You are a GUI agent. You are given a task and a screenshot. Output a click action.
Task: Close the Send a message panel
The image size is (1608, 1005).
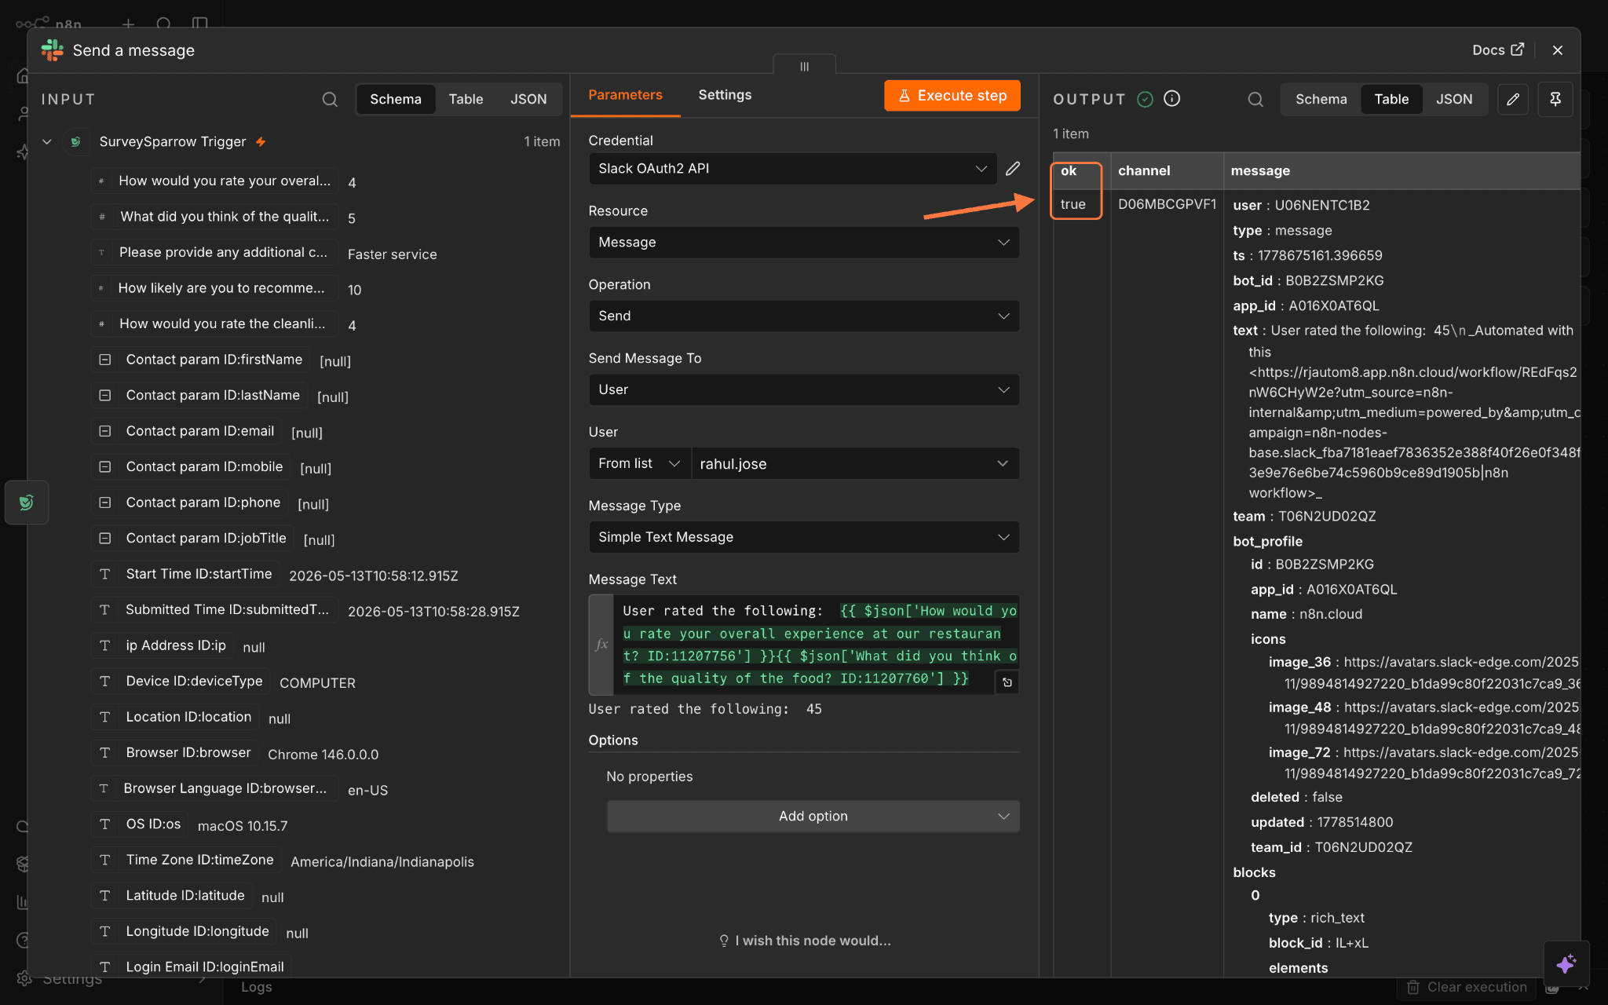[1558, 50]
